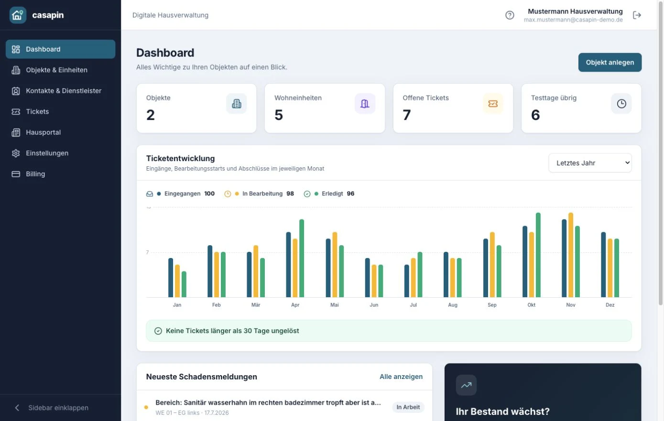This screenshot has width=664, height=421.
Task: Click the trend arrow icon above Ihr Bestand wächst
Action: (x=466, y=385)
